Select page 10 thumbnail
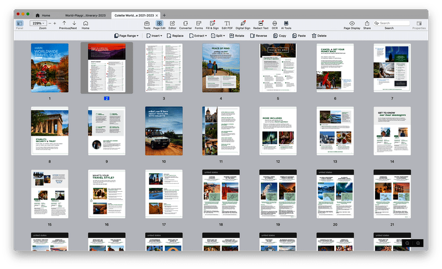Viewport: 442px width, 269px height. click(164, 131)
